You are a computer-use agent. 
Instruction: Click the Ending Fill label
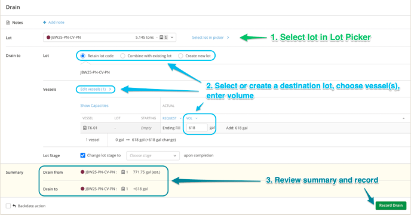point(171,128)
